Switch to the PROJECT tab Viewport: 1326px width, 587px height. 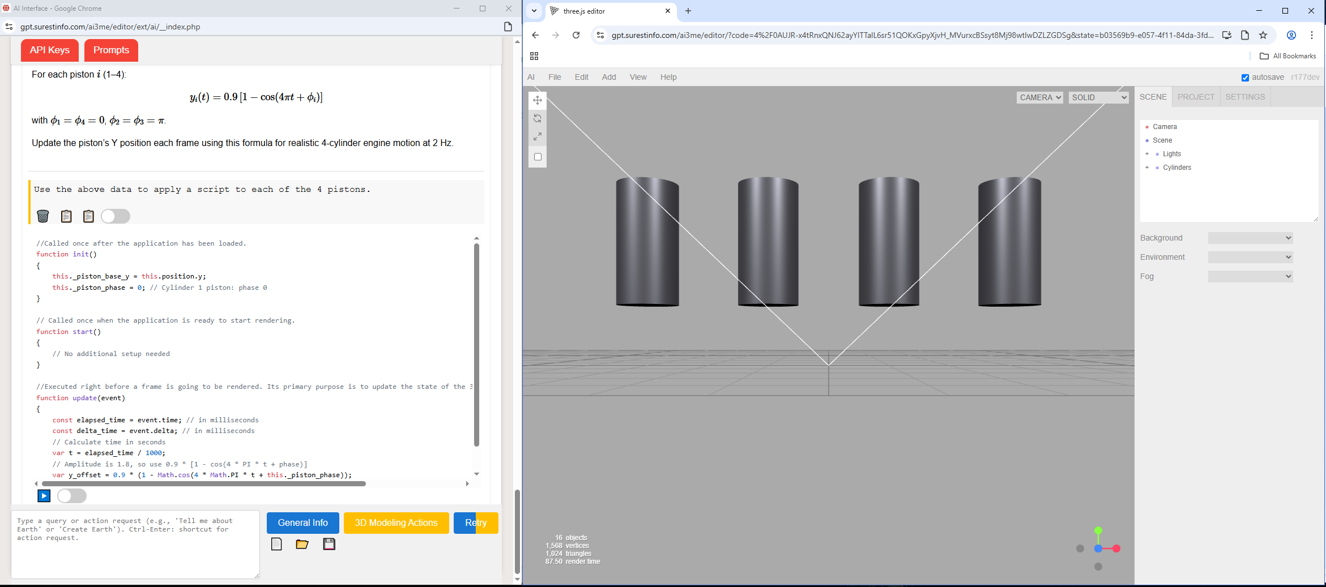click(x=1196, y=97)
